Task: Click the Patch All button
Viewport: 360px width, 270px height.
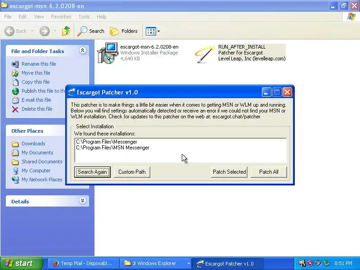Action: pyautogui.click(x=269, y=172)
